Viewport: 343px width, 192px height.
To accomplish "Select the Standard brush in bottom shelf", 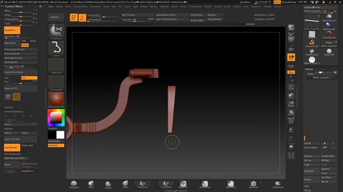I will (74, 185).
